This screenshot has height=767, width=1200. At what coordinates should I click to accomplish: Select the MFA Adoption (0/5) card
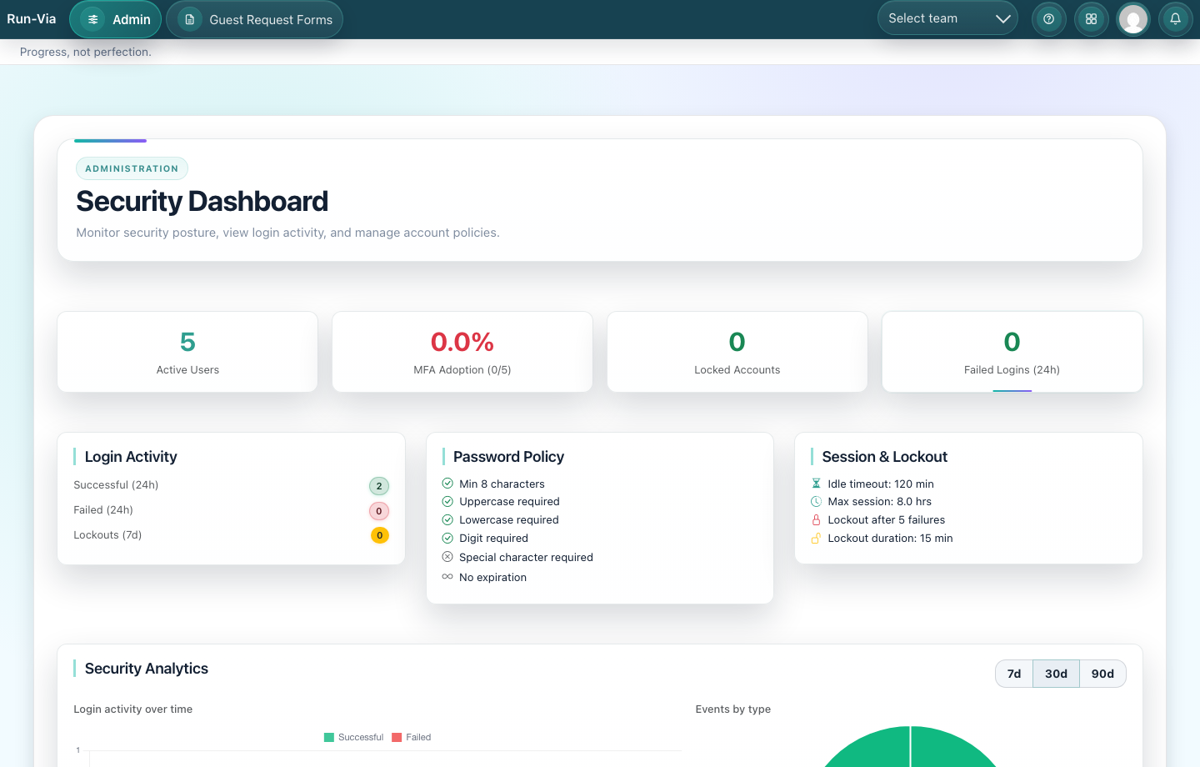point(462,352)
